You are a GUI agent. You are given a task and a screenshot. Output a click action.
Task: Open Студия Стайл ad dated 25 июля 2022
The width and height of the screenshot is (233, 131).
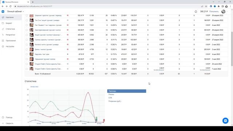48,64
